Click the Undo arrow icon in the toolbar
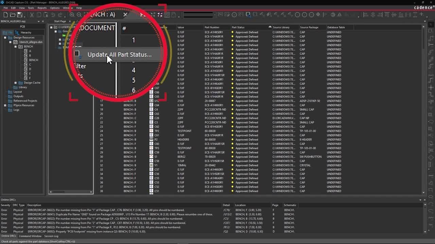The height and width of the screenshot is (244, 435). (53, 15)
